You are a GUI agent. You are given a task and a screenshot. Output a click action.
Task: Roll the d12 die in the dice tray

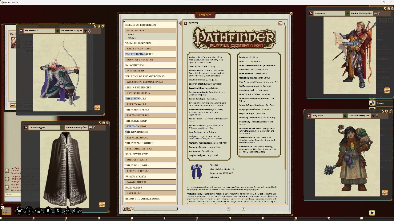pyautogui.click(x=28, y=211)
